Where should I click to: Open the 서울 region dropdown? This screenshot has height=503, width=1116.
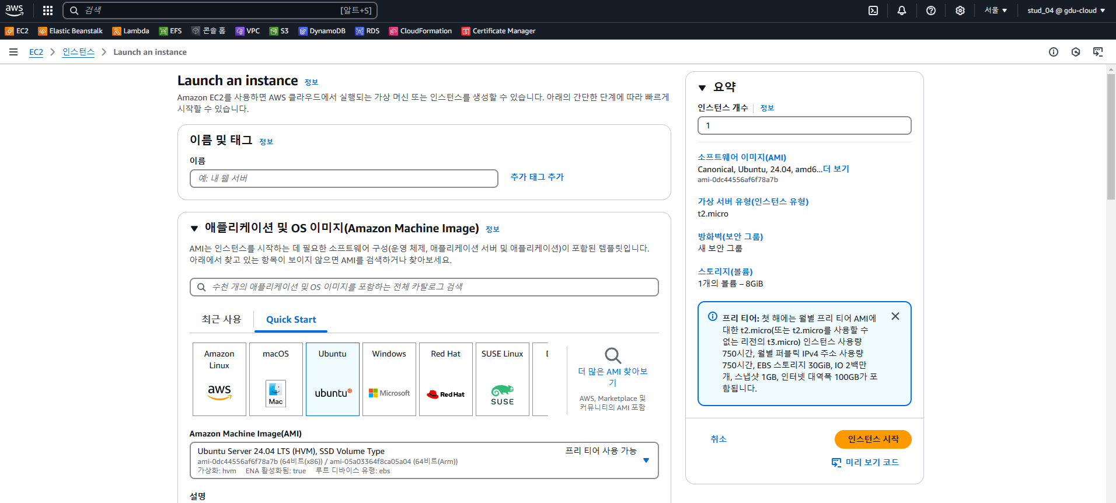tap(996, 11)
